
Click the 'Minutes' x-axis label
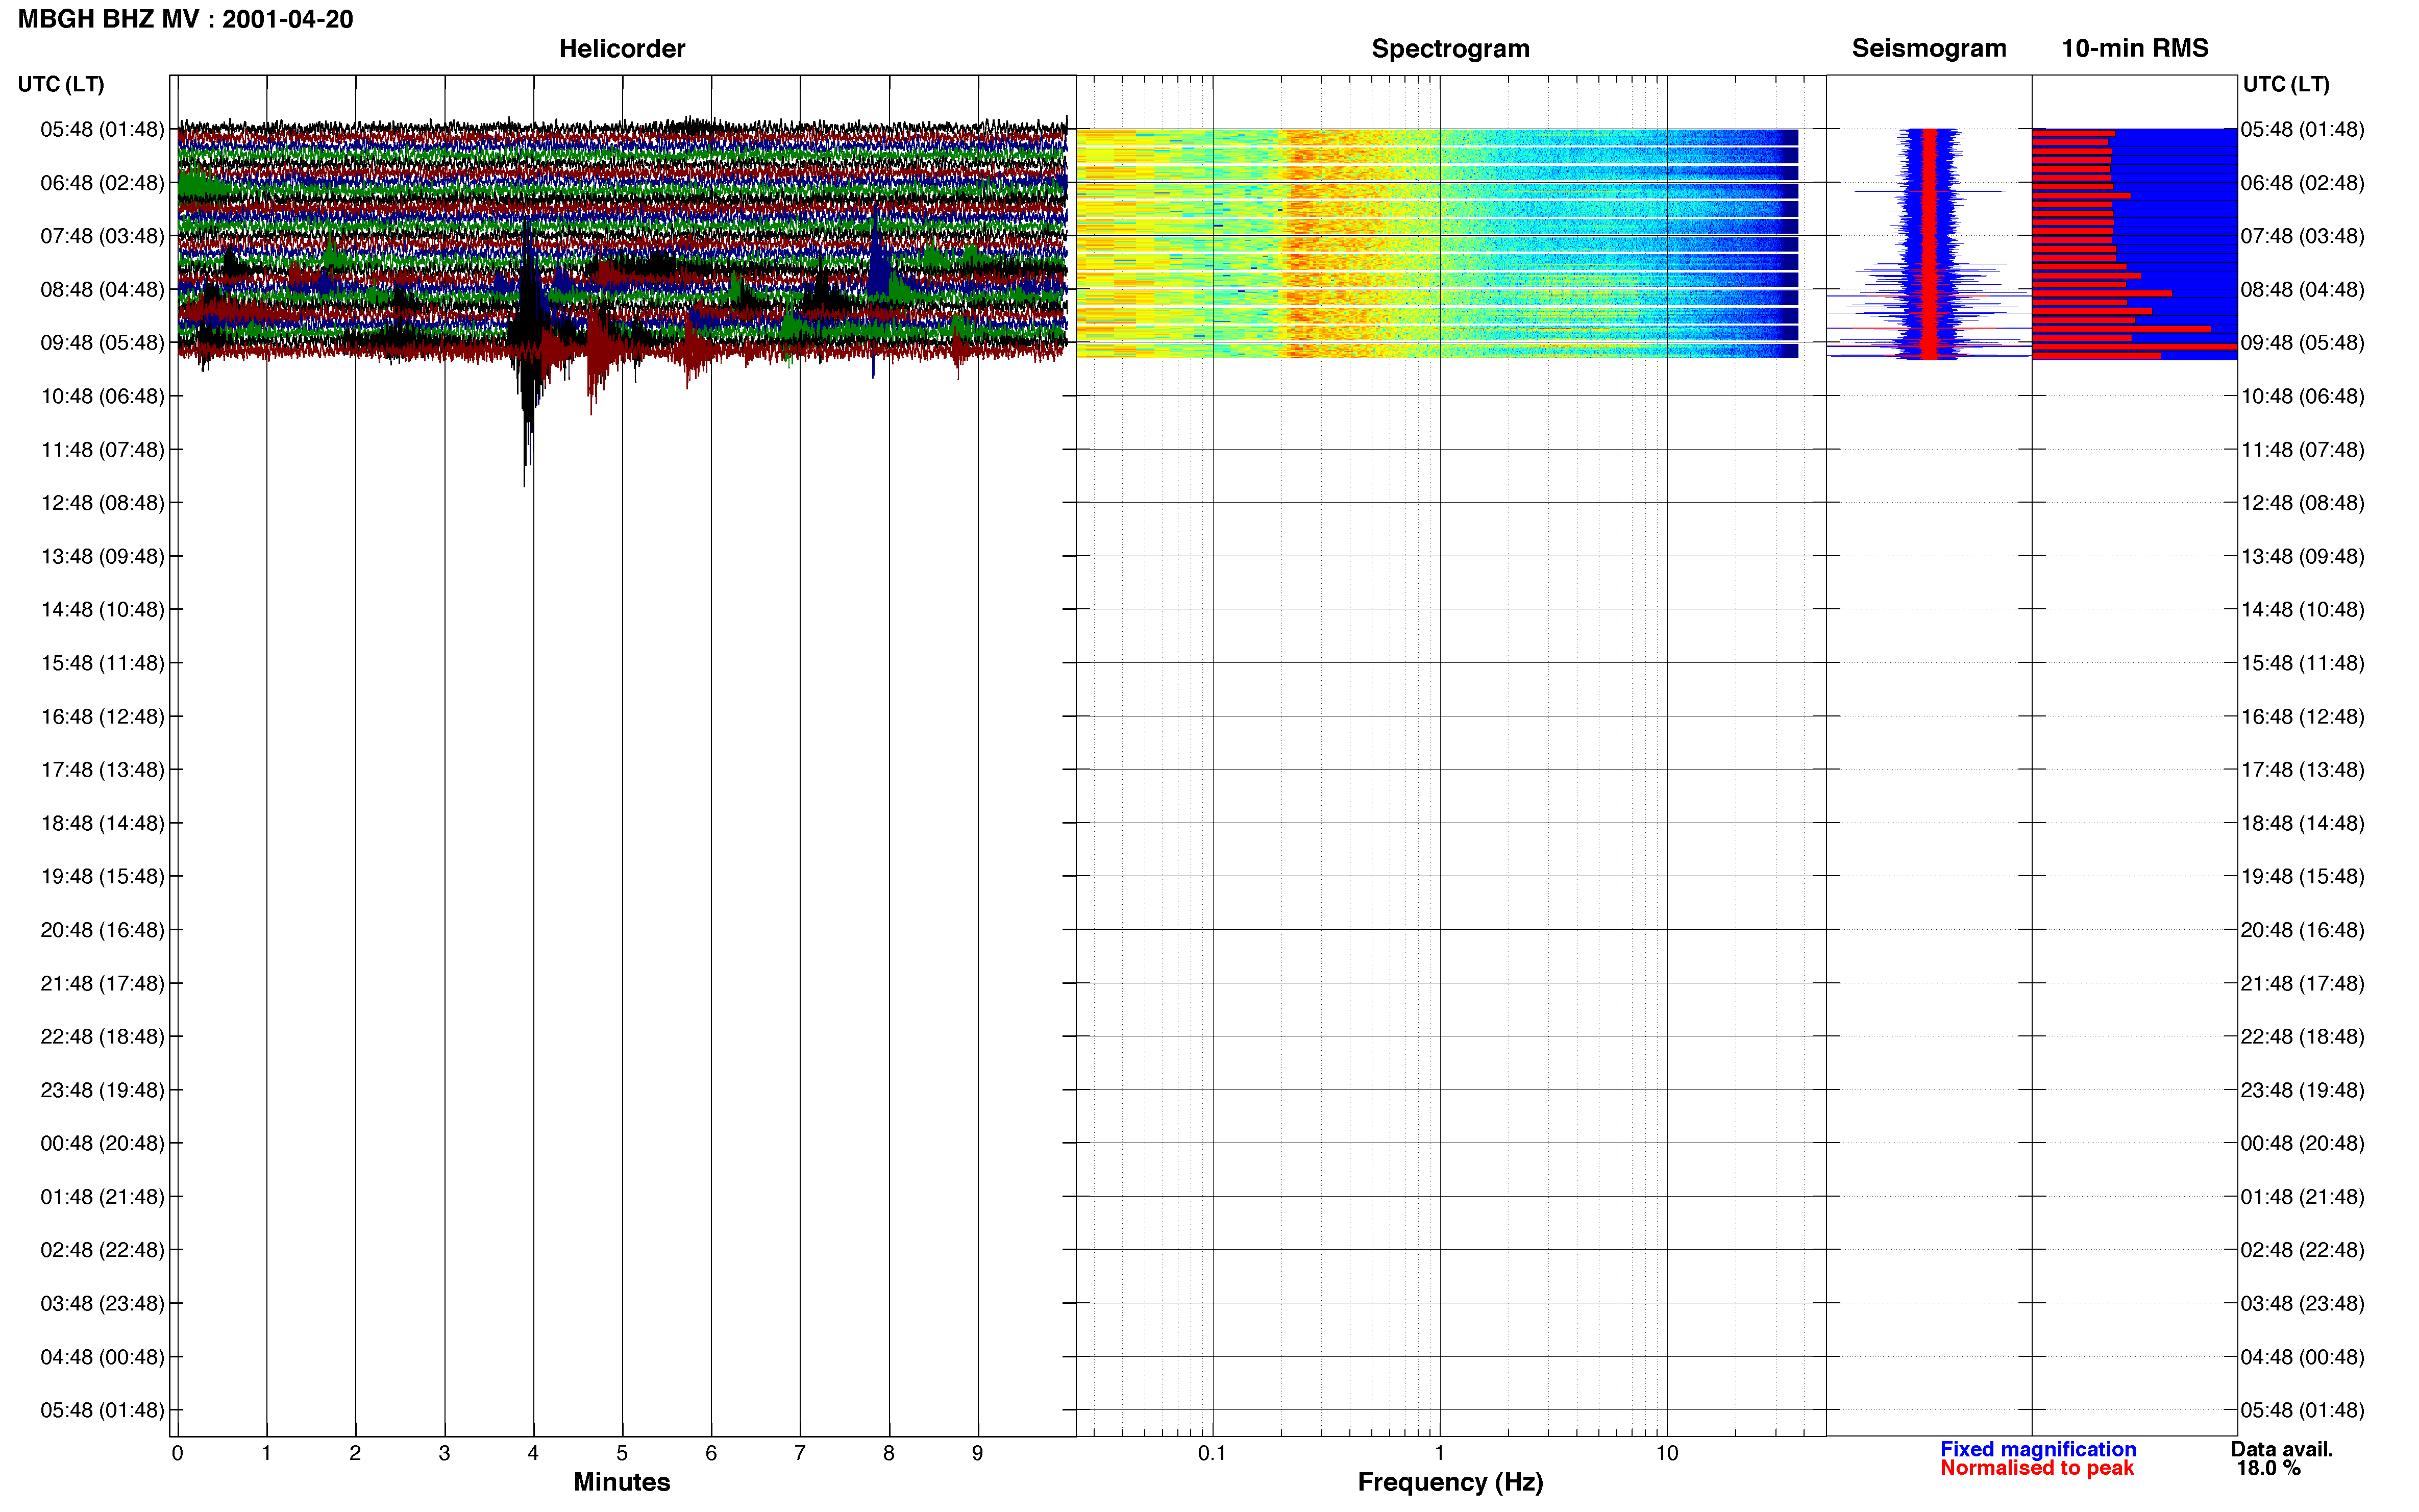(622, 1482)
